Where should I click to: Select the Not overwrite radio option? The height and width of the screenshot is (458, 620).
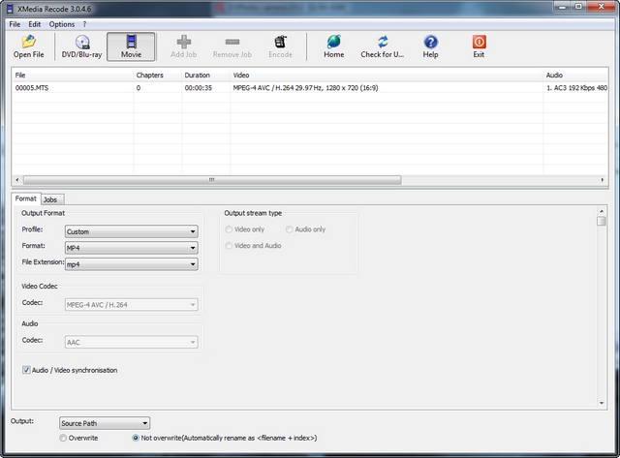click(136, 438)
